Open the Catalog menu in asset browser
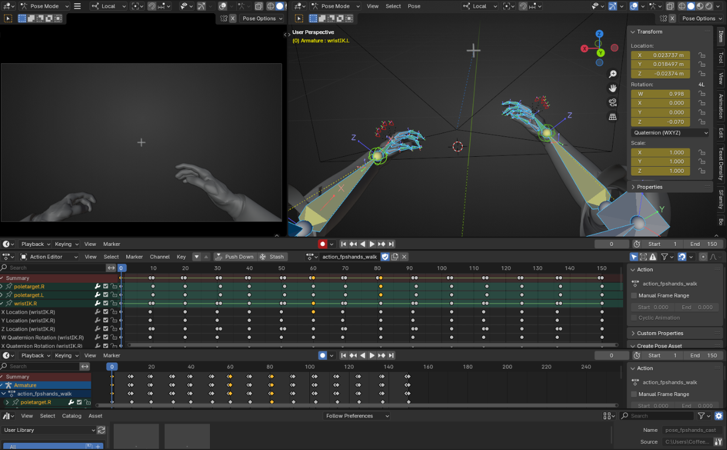The image size is (727, 450). 71,416
